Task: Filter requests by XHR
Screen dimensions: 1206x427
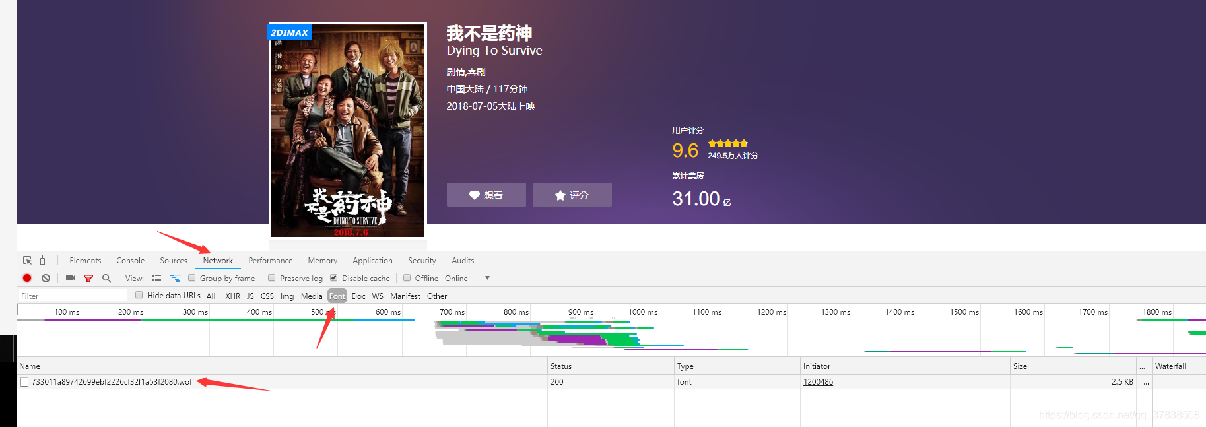Action: (x=233, y=296)
